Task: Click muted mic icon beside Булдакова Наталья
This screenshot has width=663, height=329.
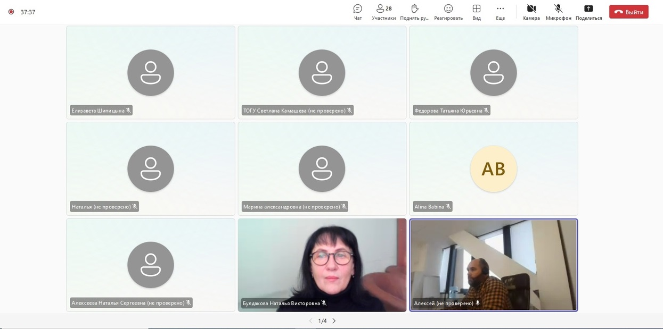Action: click(324, 303)
